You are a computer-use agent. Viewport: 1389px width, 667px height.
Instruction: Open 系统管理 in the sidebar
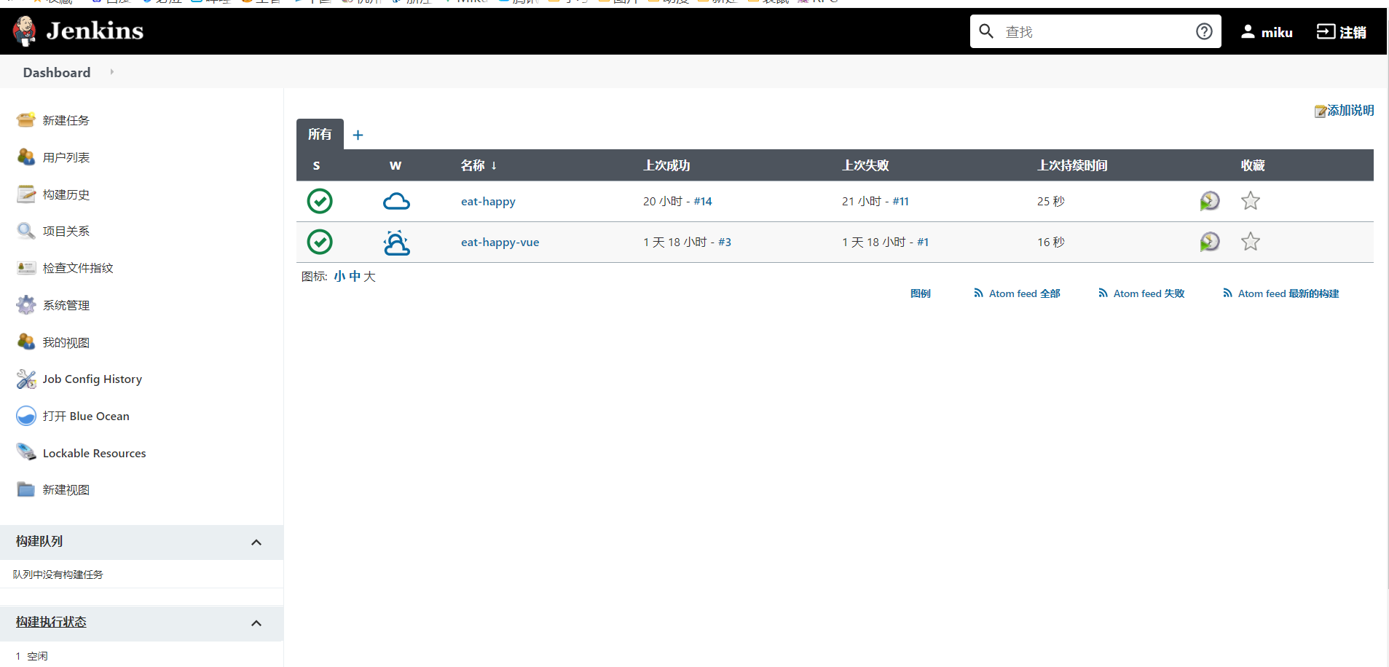(66, 305)
